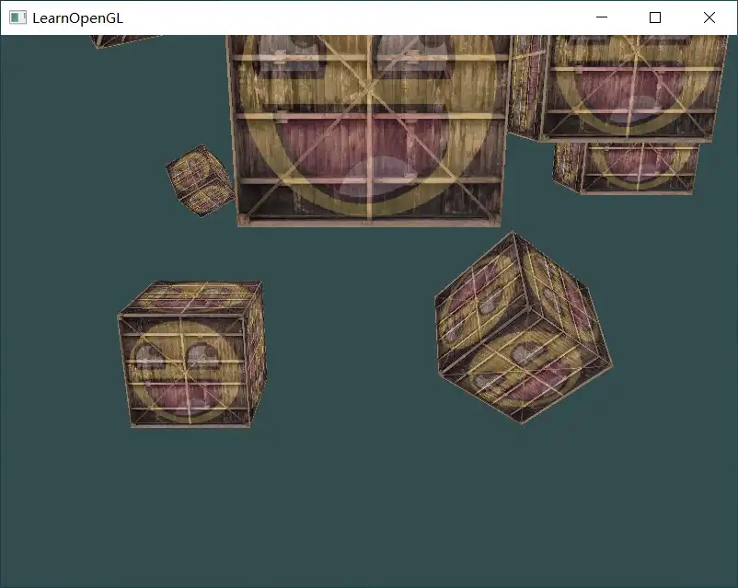The width and height of the screenshot is (738, 588).
Task: Click the crate hidden beneath the top-right crate
Action: 626,167
